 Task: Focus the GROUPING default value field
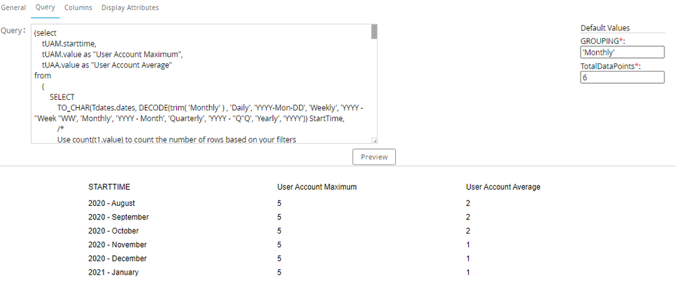[623, 52]
